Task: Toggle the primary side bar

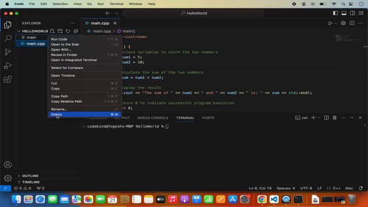Action: (x=335, y=13)
